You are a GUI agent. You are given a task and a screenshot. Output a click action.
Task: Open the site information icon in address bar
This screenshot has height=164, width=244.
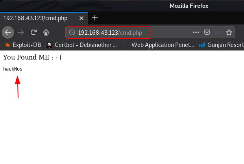pyautogui.click(x=72, y=32)
